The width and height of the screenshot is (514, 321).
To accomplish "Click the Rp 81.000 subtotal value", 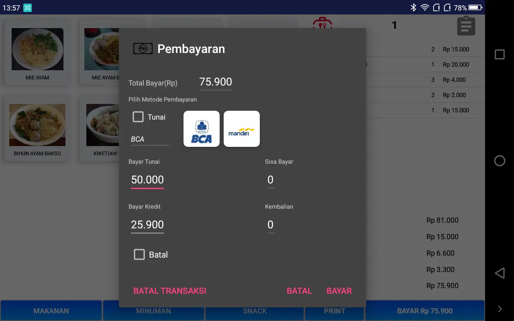I will coord(443,220).
